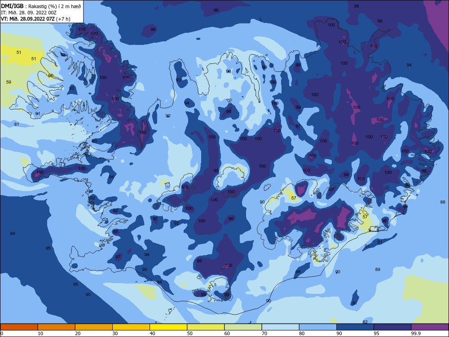Click the '0' label on the legend scale
Screen dimensions: 449x337
2,333
